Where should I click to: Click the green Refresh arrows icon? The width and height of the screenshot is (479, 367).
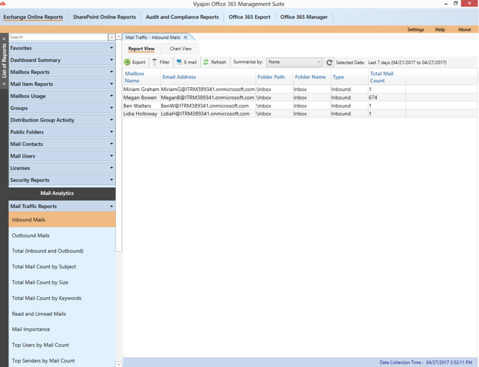pyautogui.click(x=206, y=62)
